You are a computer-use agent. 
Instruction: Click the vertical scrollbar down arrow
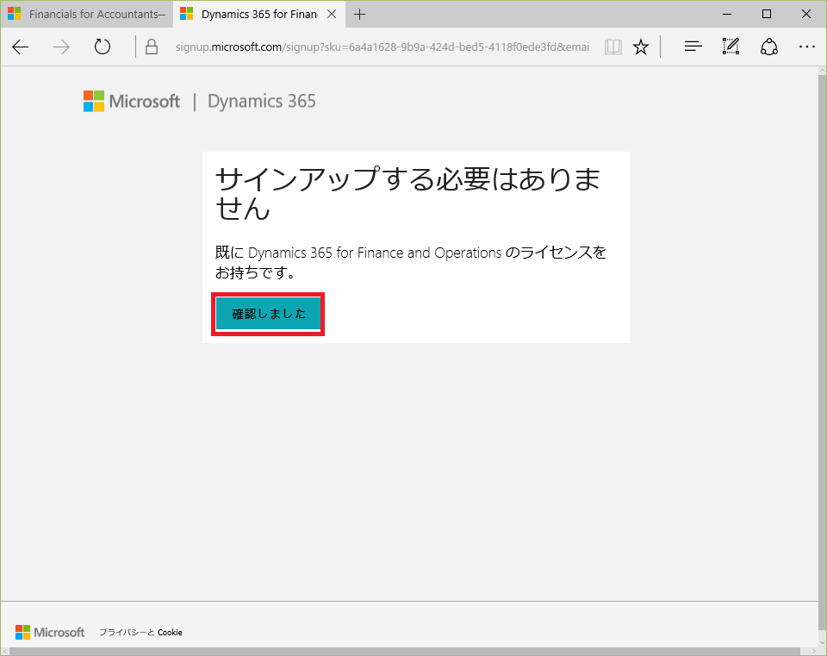[x=822, y=643]
